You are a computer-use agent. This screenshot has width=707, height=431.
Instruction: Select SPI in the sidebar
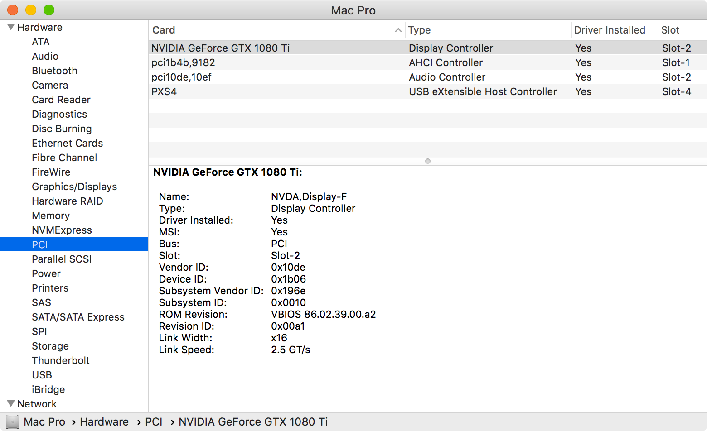39,331
